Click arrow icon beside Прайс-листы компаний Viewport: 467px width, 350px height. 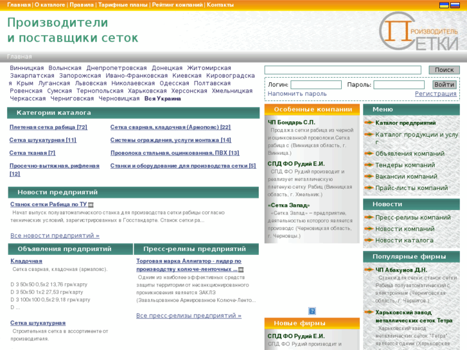point(369,188)
